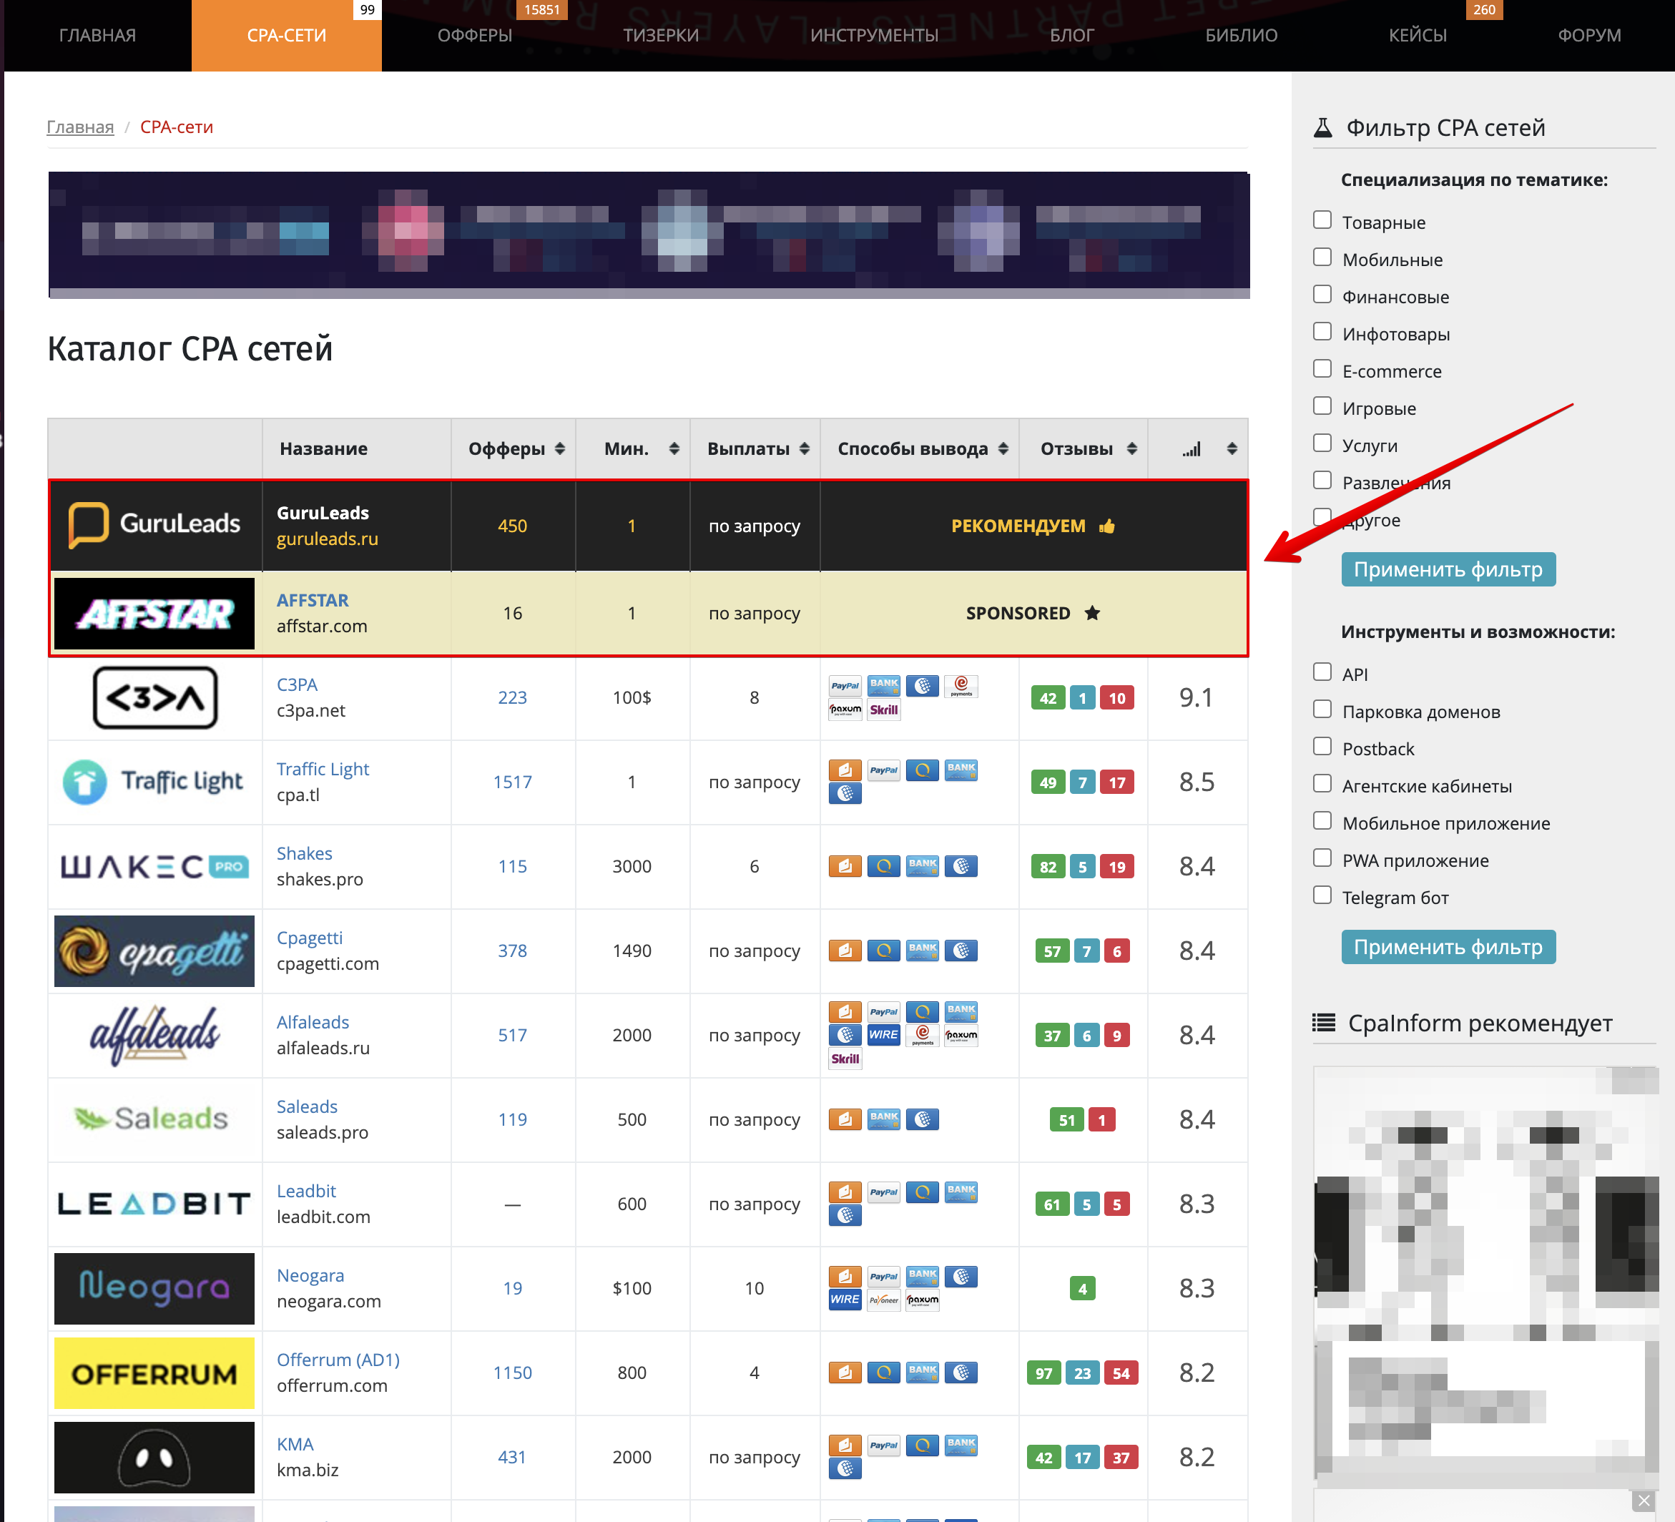This screenshot has height=1522, width=1675.
Task: Tick the Мобильные checkbox
Action: (x=1322, y=257)
